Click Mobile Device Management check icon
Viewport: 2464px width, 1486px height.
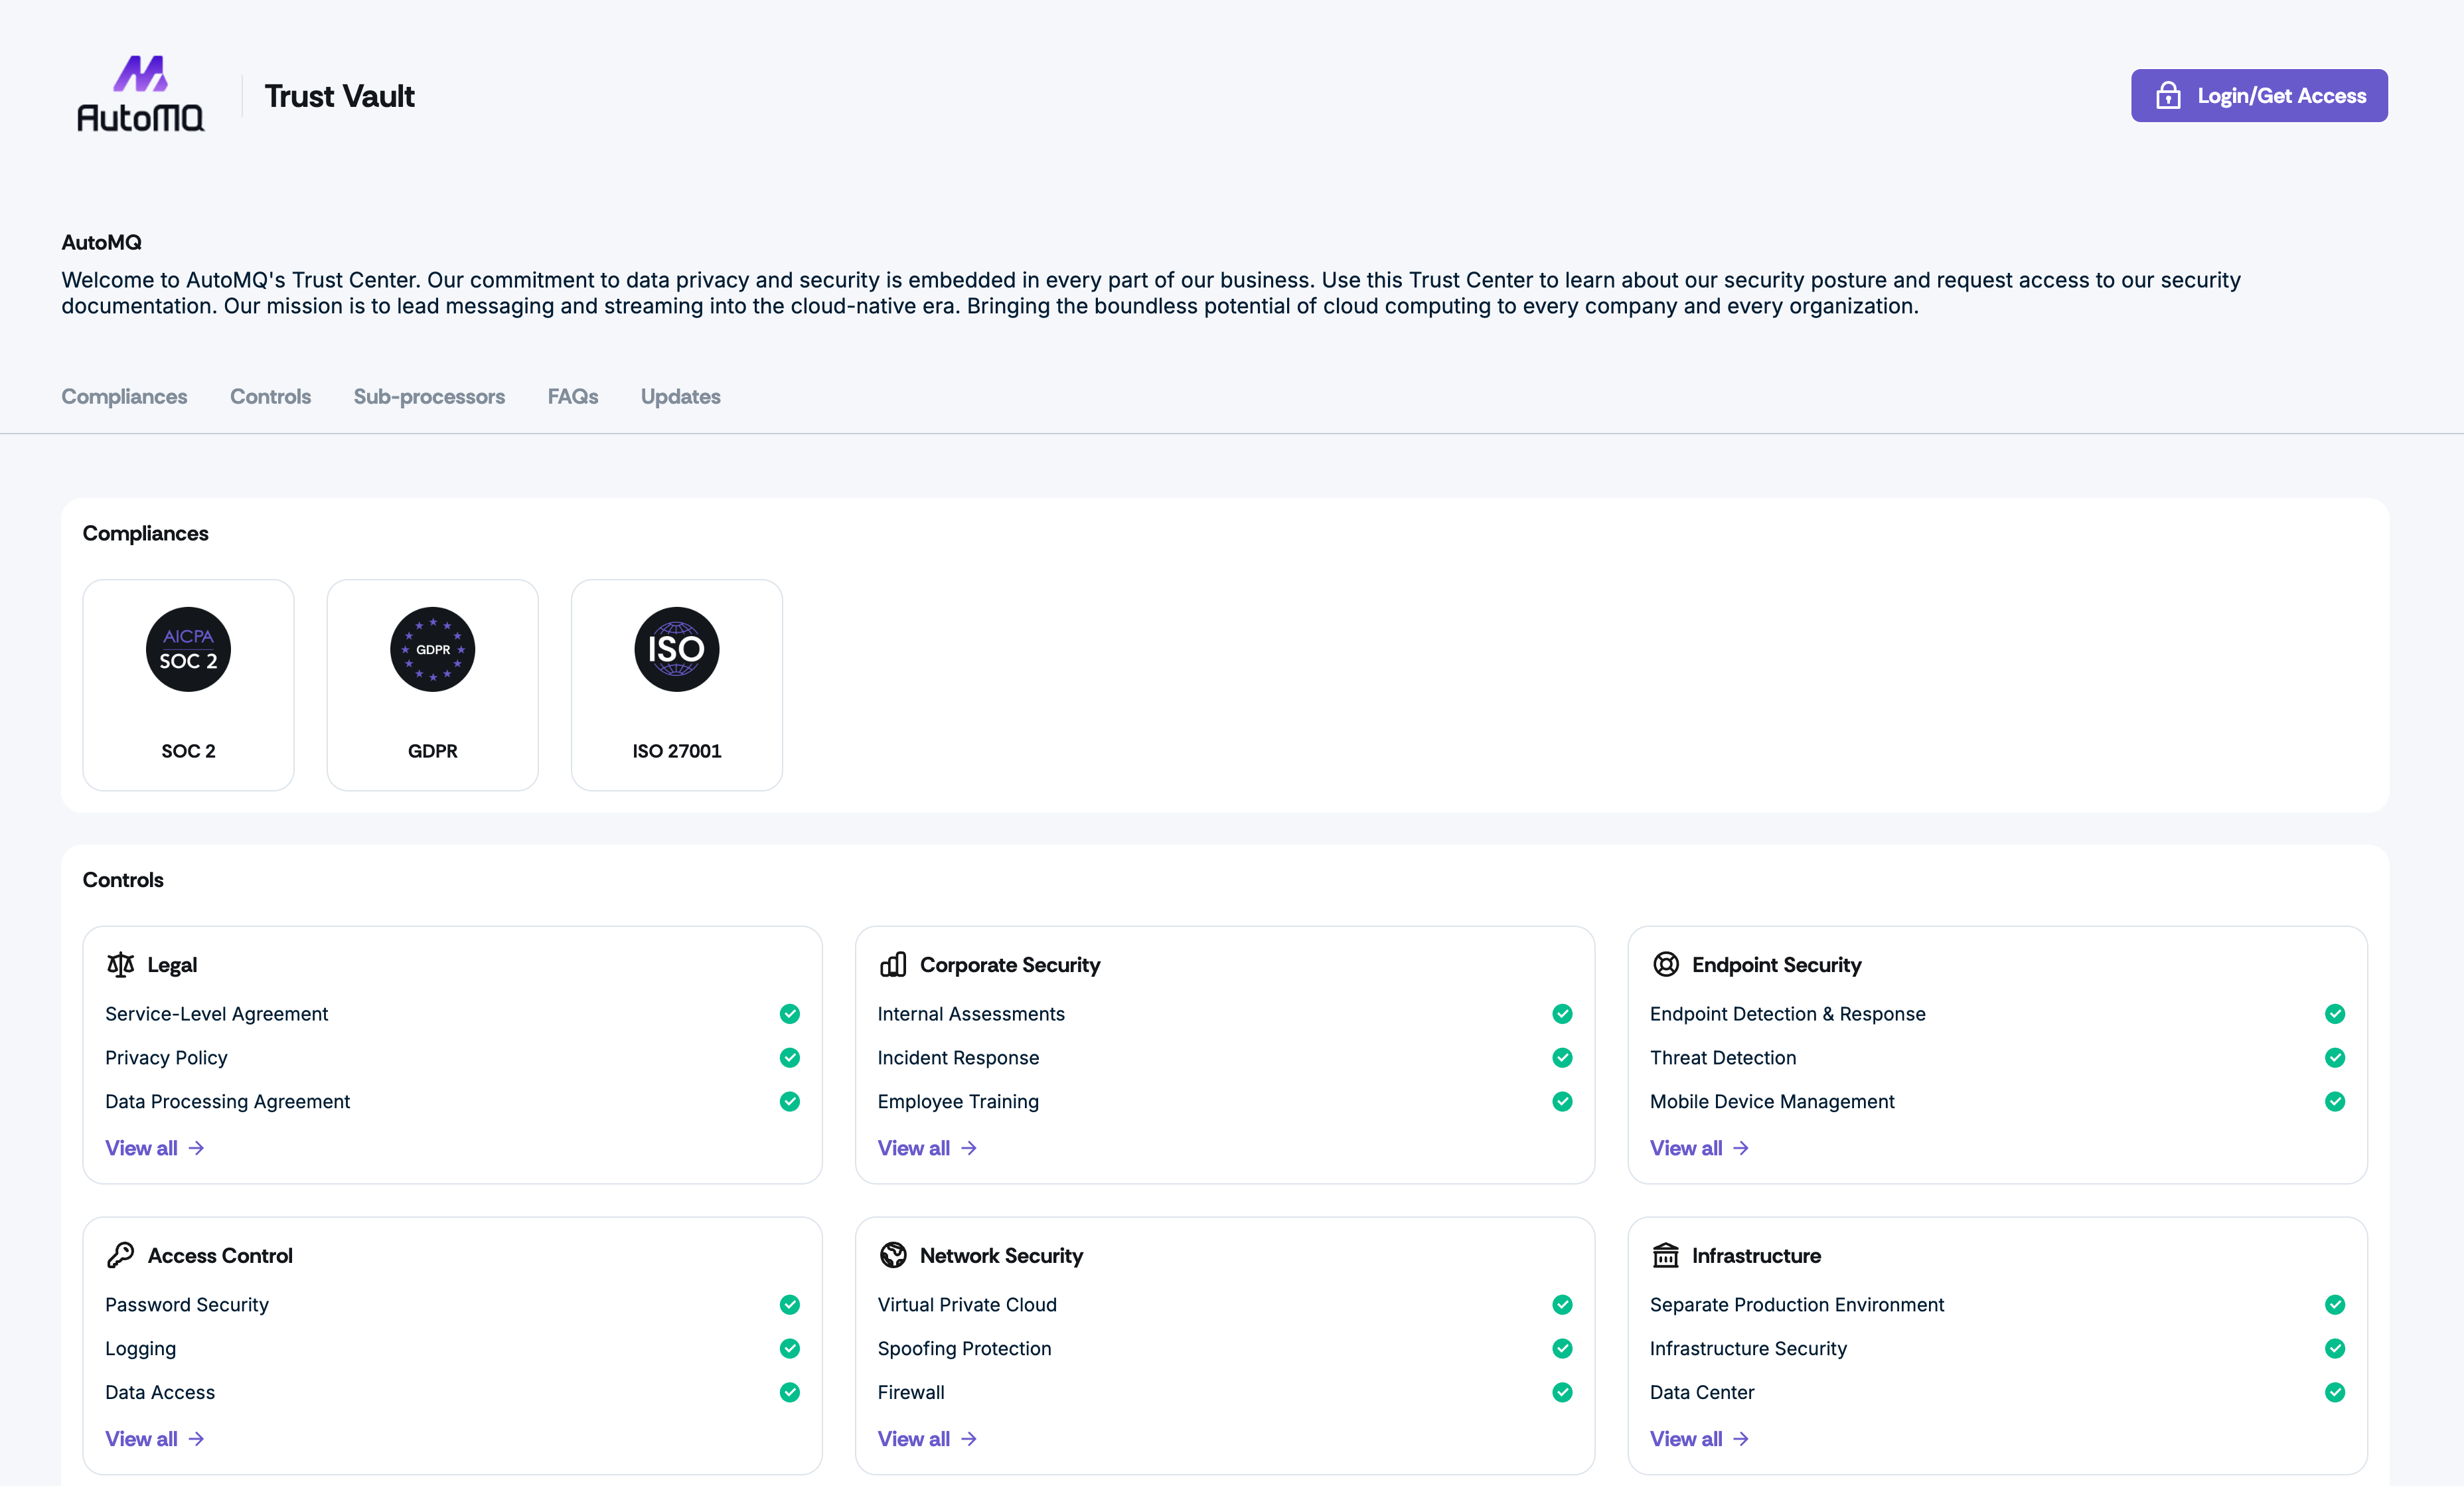[x=2335, y=1102]
